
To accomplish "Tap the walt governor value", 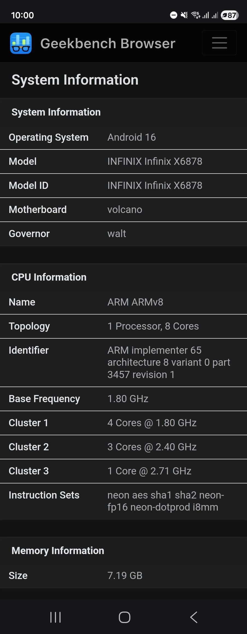I will click(x=117, y=234).
